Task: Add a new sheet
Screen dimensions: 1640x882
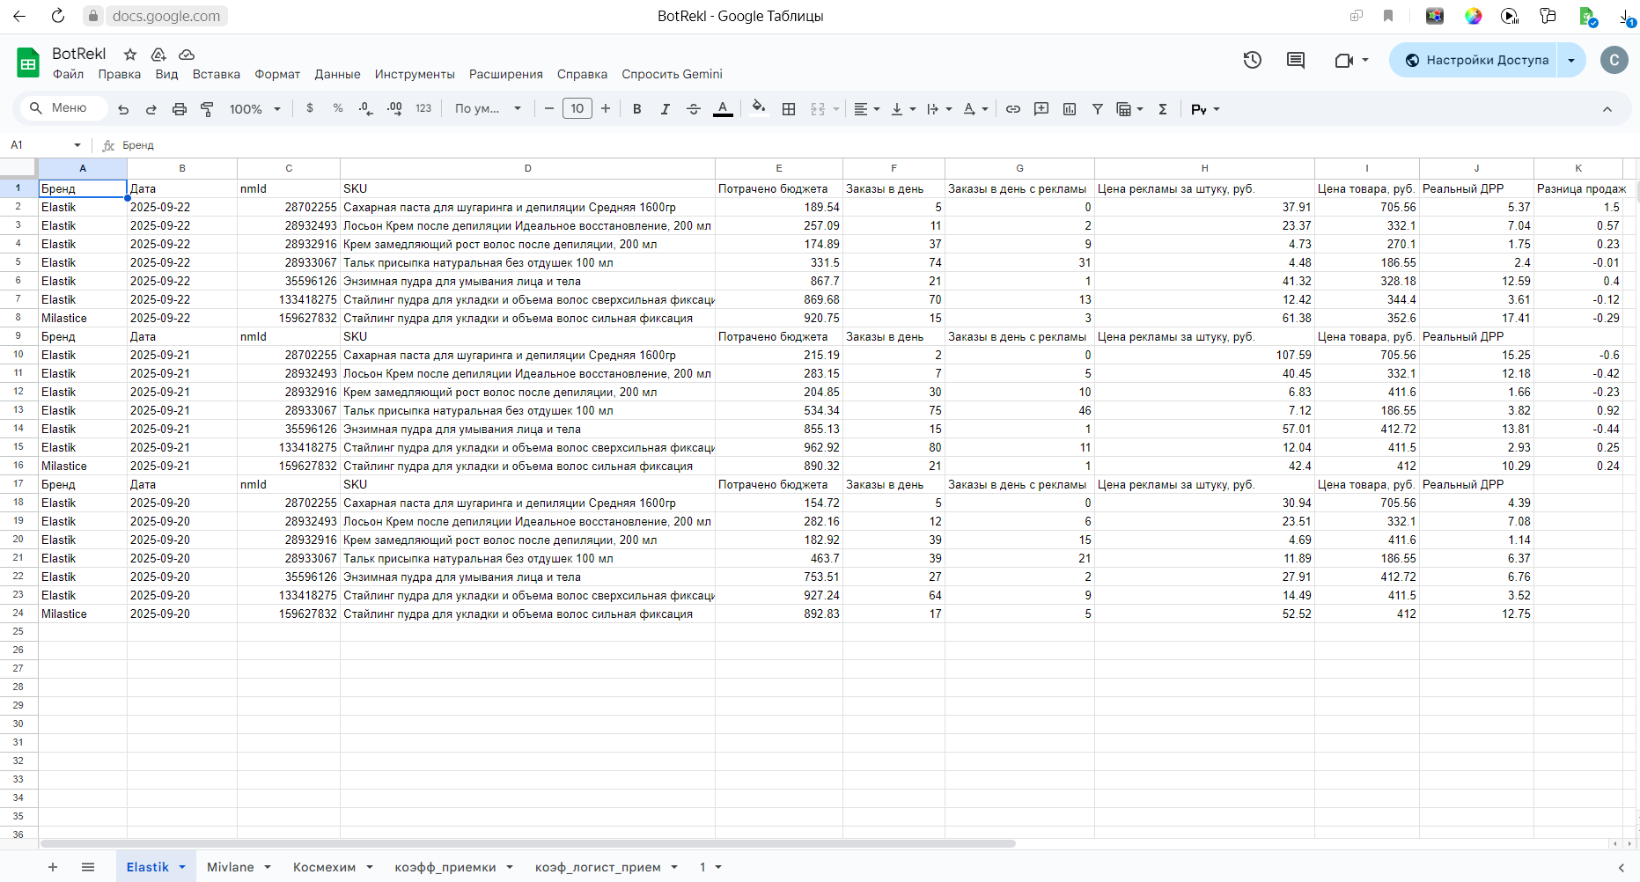Action: (53, 867)
